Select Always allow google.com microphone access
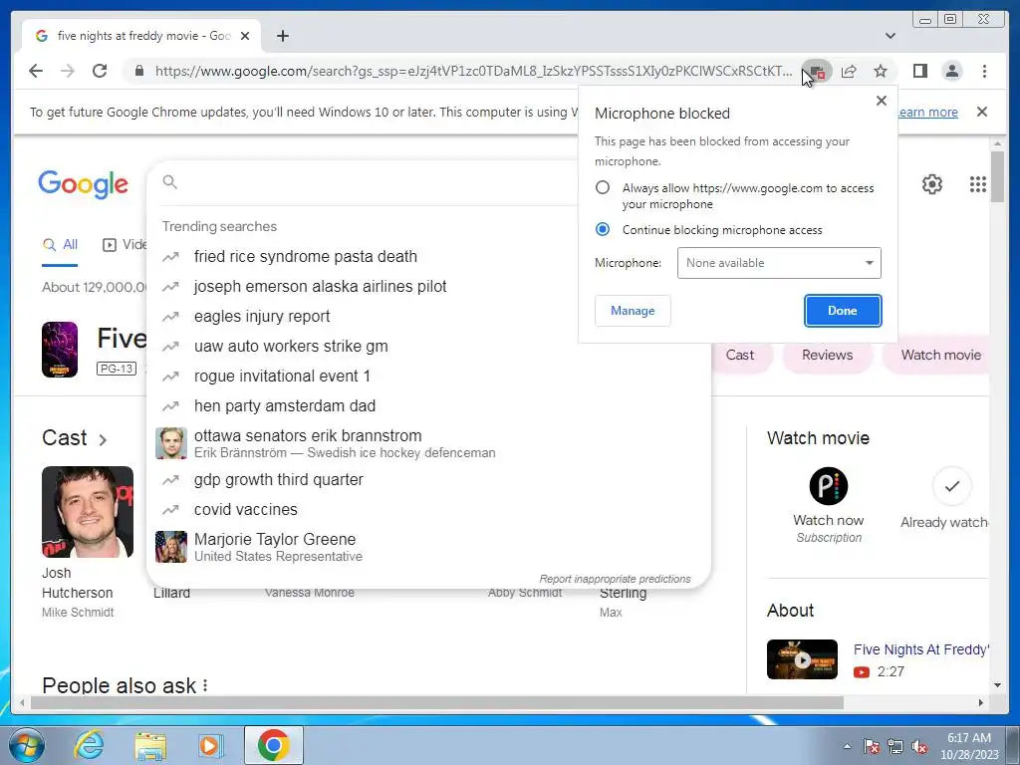1020x765 pixels. pyautogui.click(x=603, y=188)
